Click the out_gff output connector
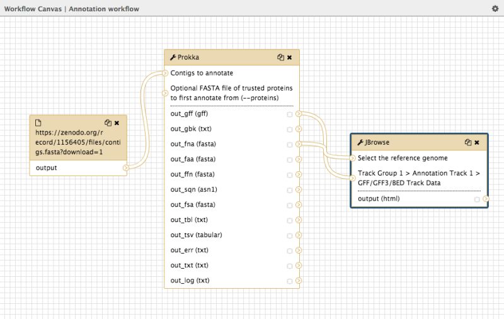 (299, 114)
